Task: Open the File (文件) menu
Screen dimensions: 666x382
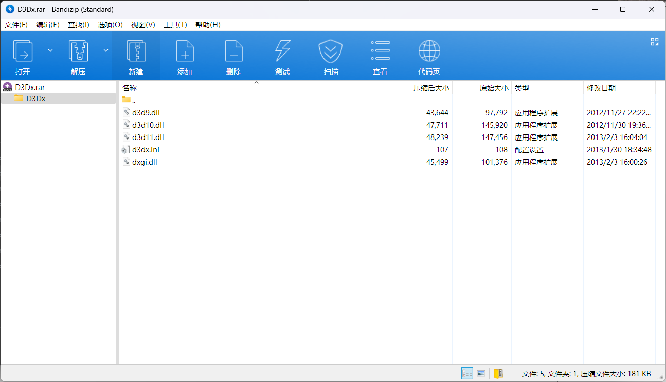Action: pyautogui.click(x=16, y=25)
